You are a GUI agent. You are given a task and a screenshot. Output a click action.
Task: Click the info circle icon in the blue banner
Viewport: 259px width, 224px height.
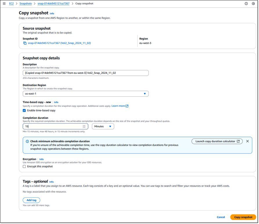(x=28, y=141)
